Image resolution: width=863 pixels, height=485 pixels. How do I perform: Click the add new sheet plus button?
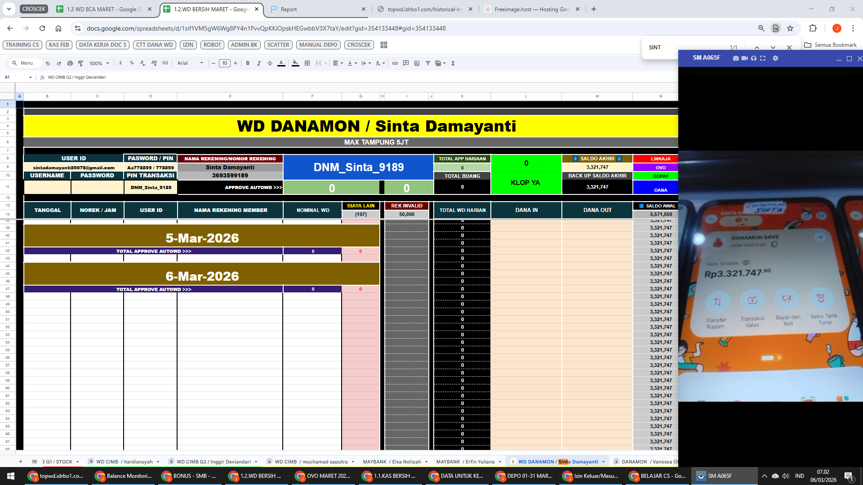click(20, 462)
